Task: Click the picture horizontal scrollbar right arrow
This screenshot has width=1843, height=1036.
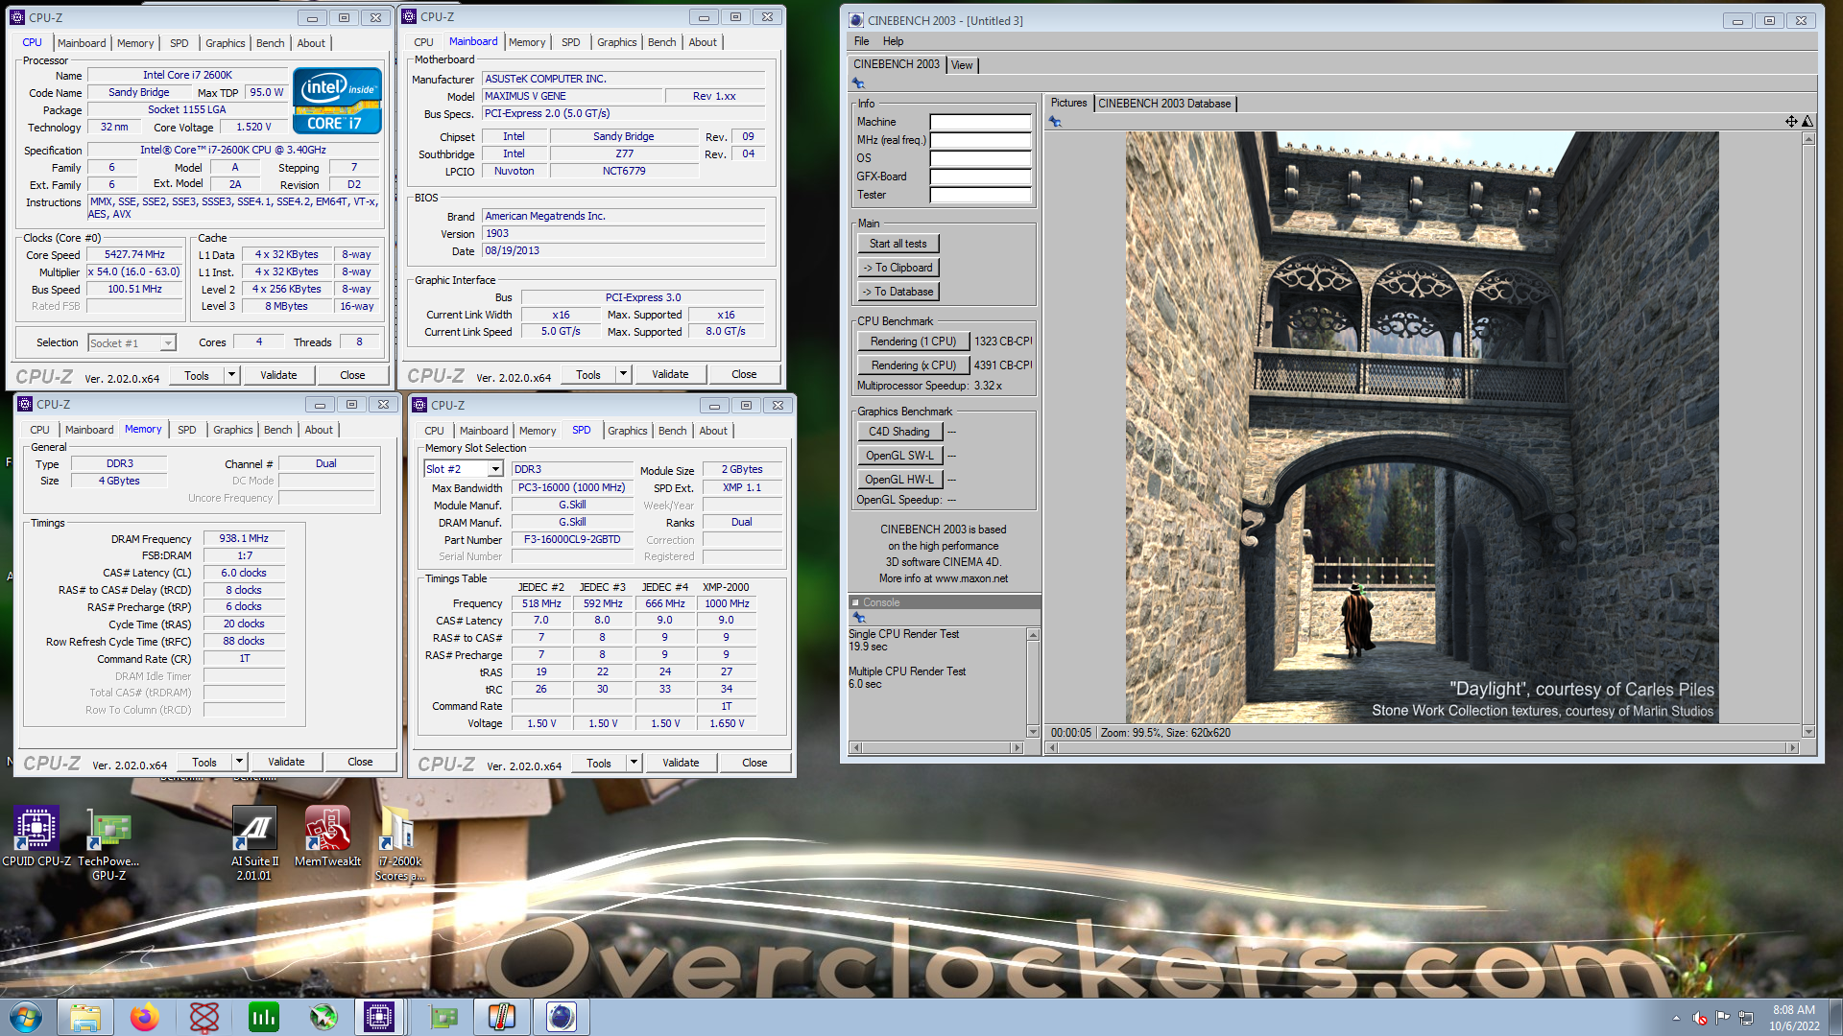Action: tap(1792, 747)
